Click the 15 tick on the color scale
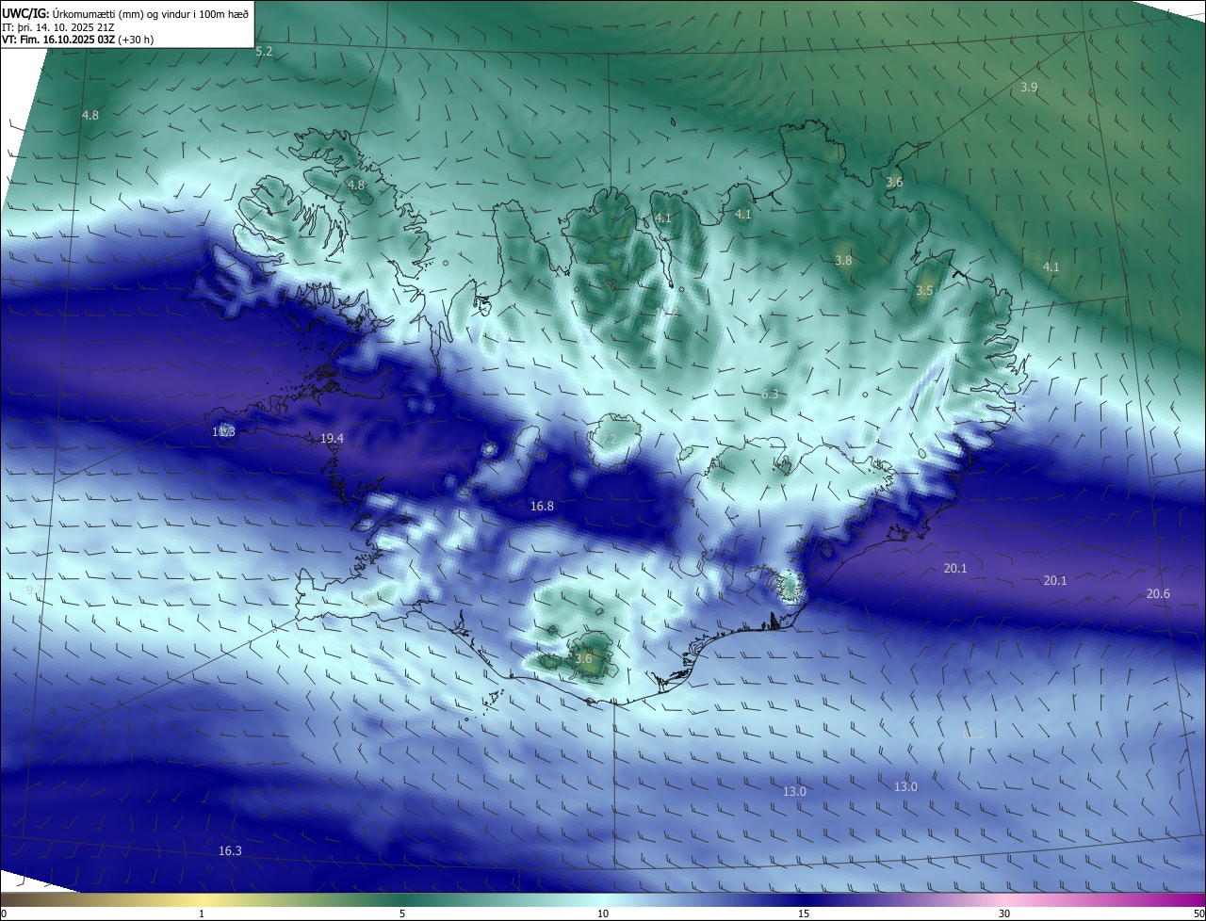 click(804, 913)
